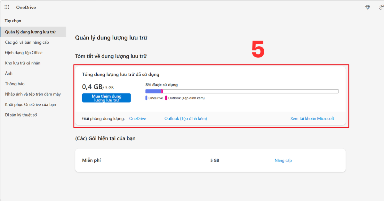This screenshot has width=384, height=201.
Task: Open Xem tài khoản Microsoft link
Action: click(x=312, y=119)
